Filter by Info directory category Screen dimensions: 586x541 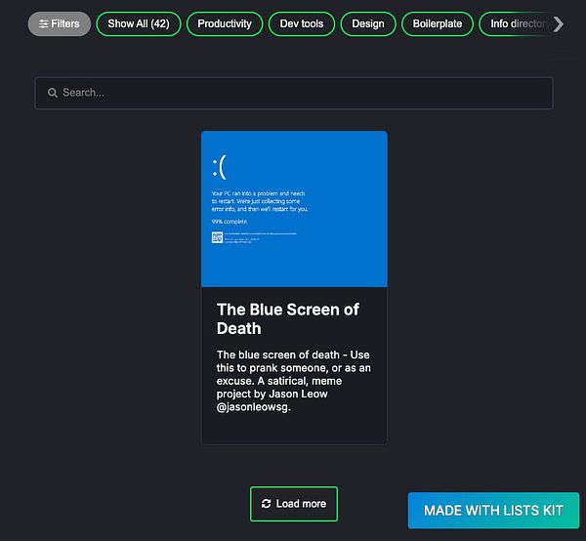pos(518,23)
